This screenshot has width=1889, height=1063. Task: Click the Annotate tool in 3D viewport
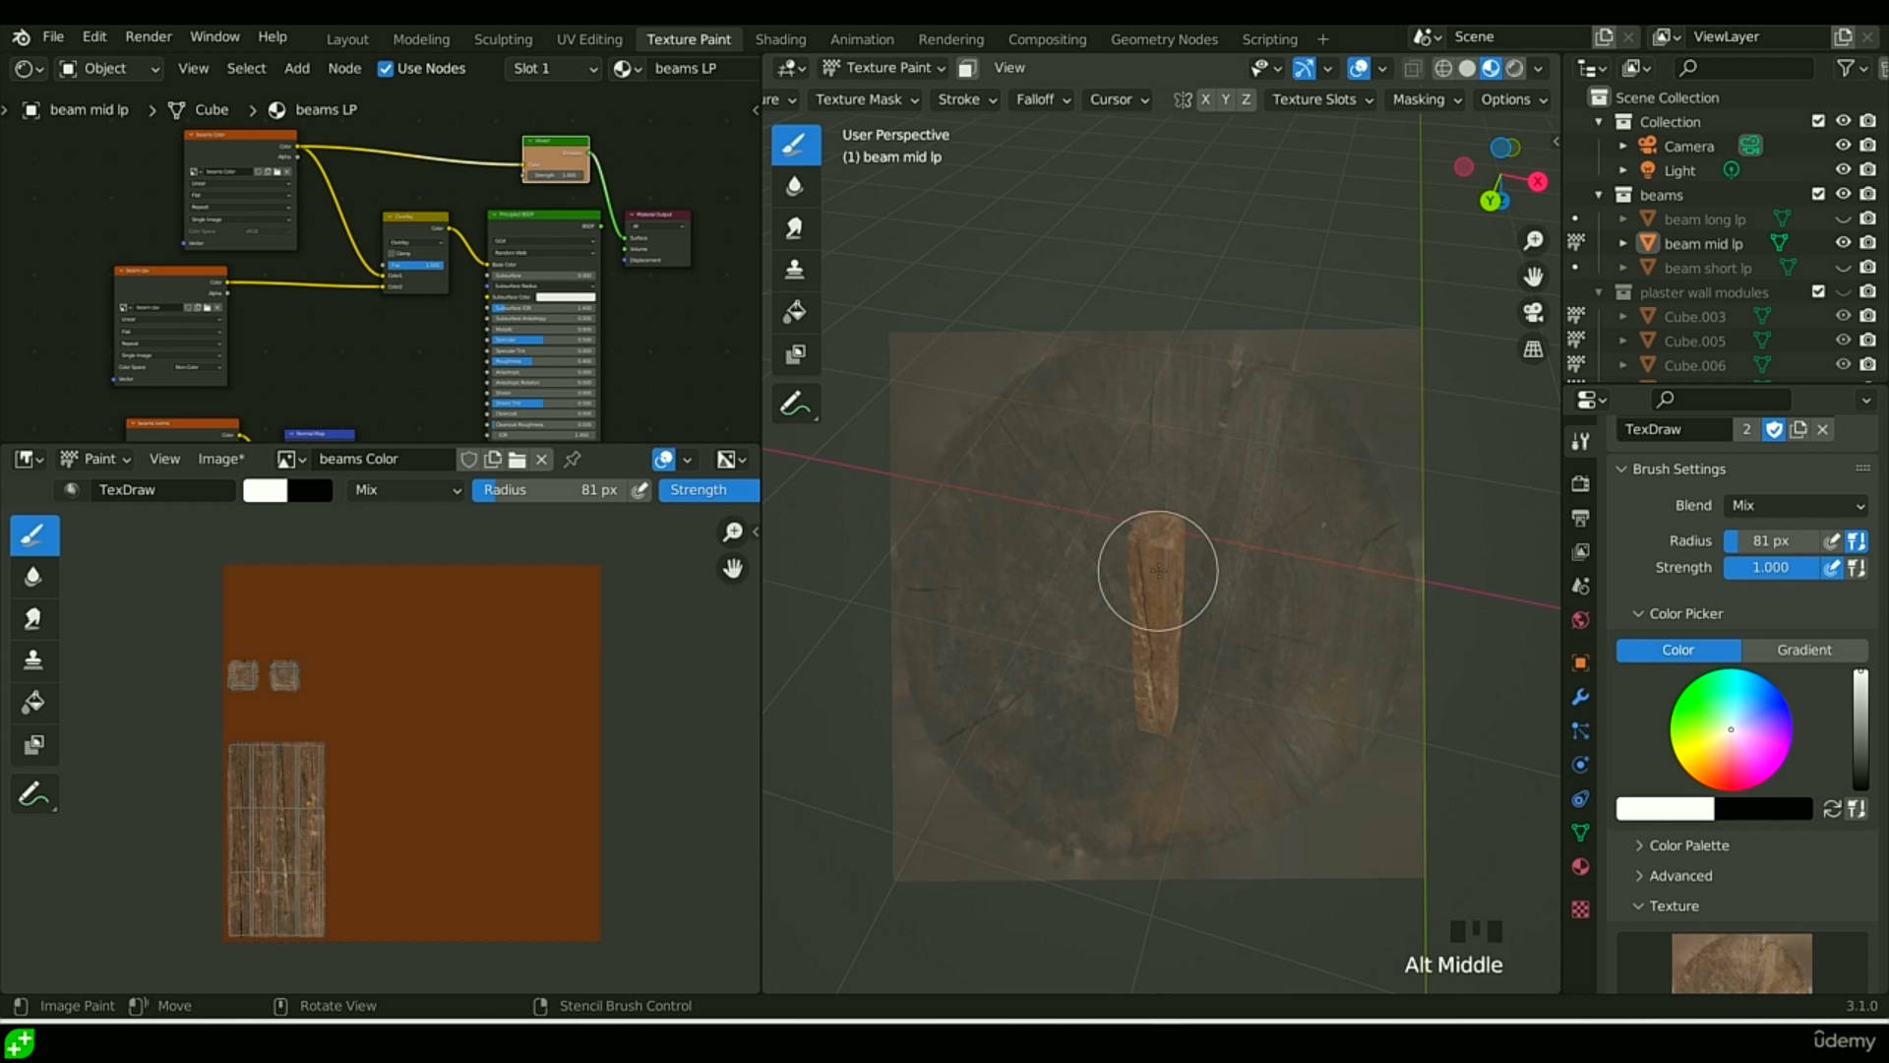point(794,404)
